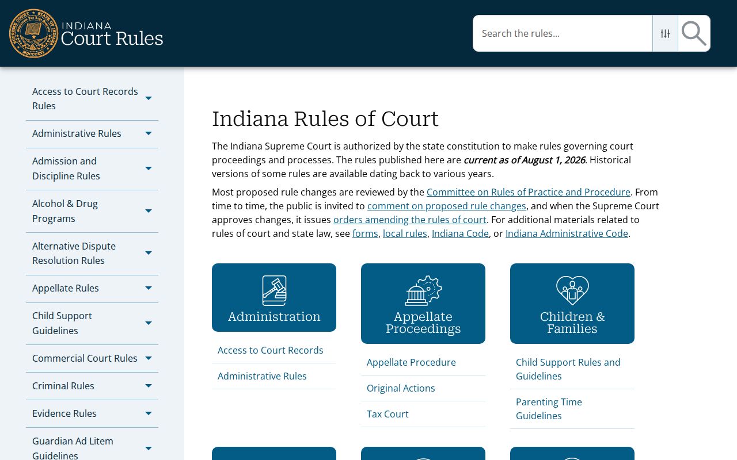Open the Parenting Time Guidelines link
The width and height of the screenshot is (737, 460).
[549, 409]
